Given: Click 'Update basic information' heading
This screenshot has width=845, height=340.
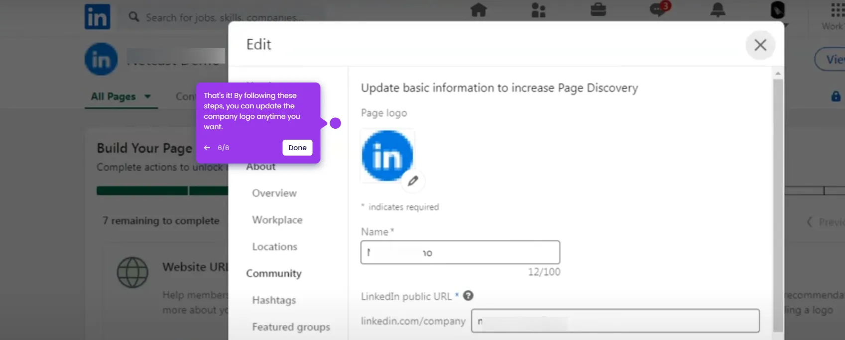Looking at the screenshot, I should tap(499, 88).
